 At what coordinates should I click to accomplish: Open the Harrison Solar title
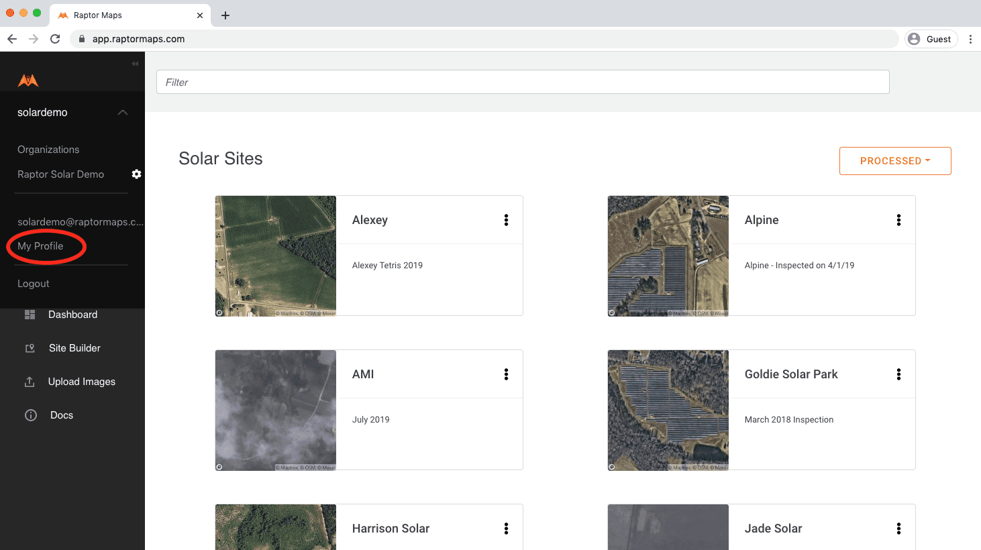[391, 529]
